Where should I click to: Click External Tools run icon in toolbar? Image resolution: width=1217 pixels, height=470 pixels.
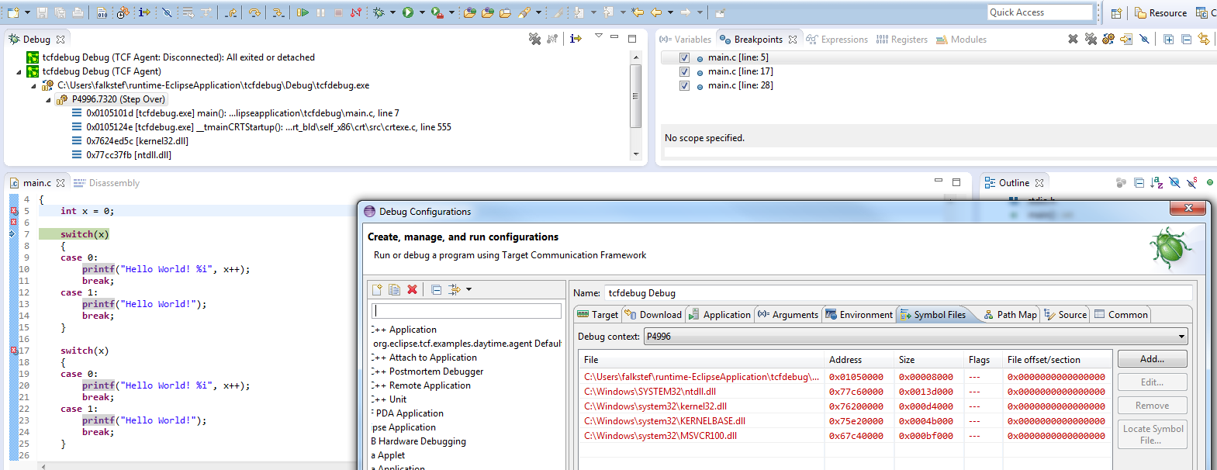[437, 12]
